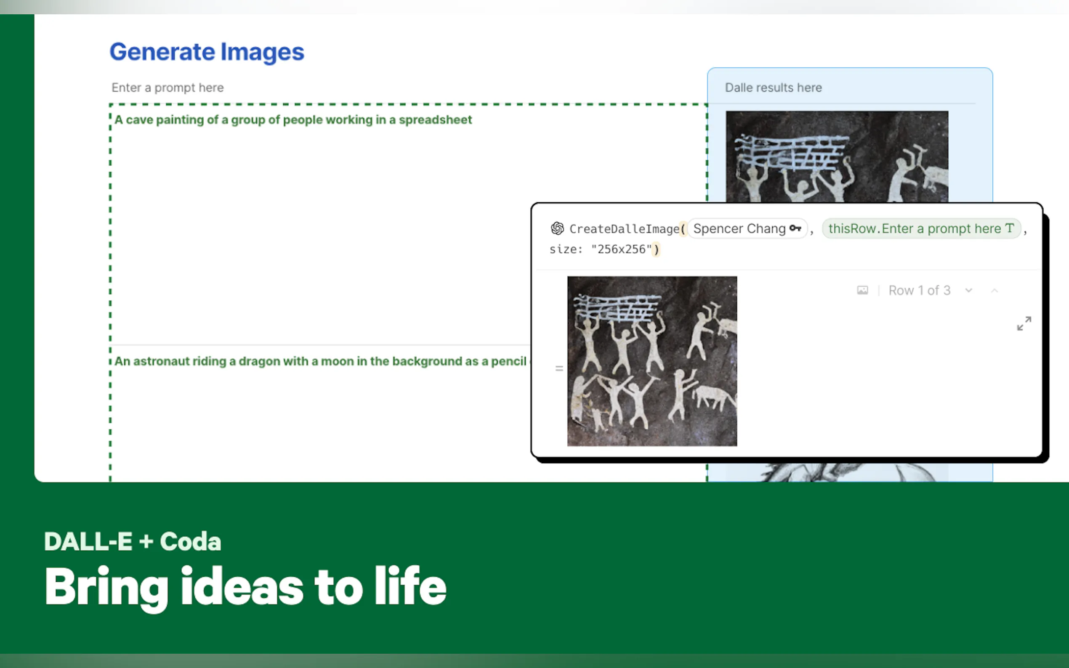Click the equals sign left of preview image
Screen dimensions: 1069x668
coord(559,368)
